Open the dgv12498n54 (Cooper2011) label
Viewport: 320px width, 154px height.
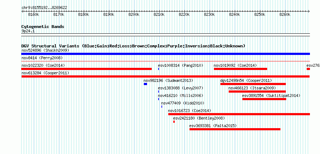tap(246, 80)
